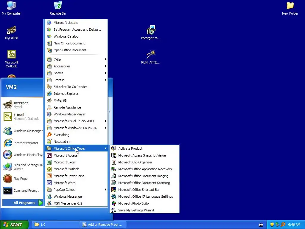
Task: Open Windows Messenger in All Programs list
Action: click(76, 196)
